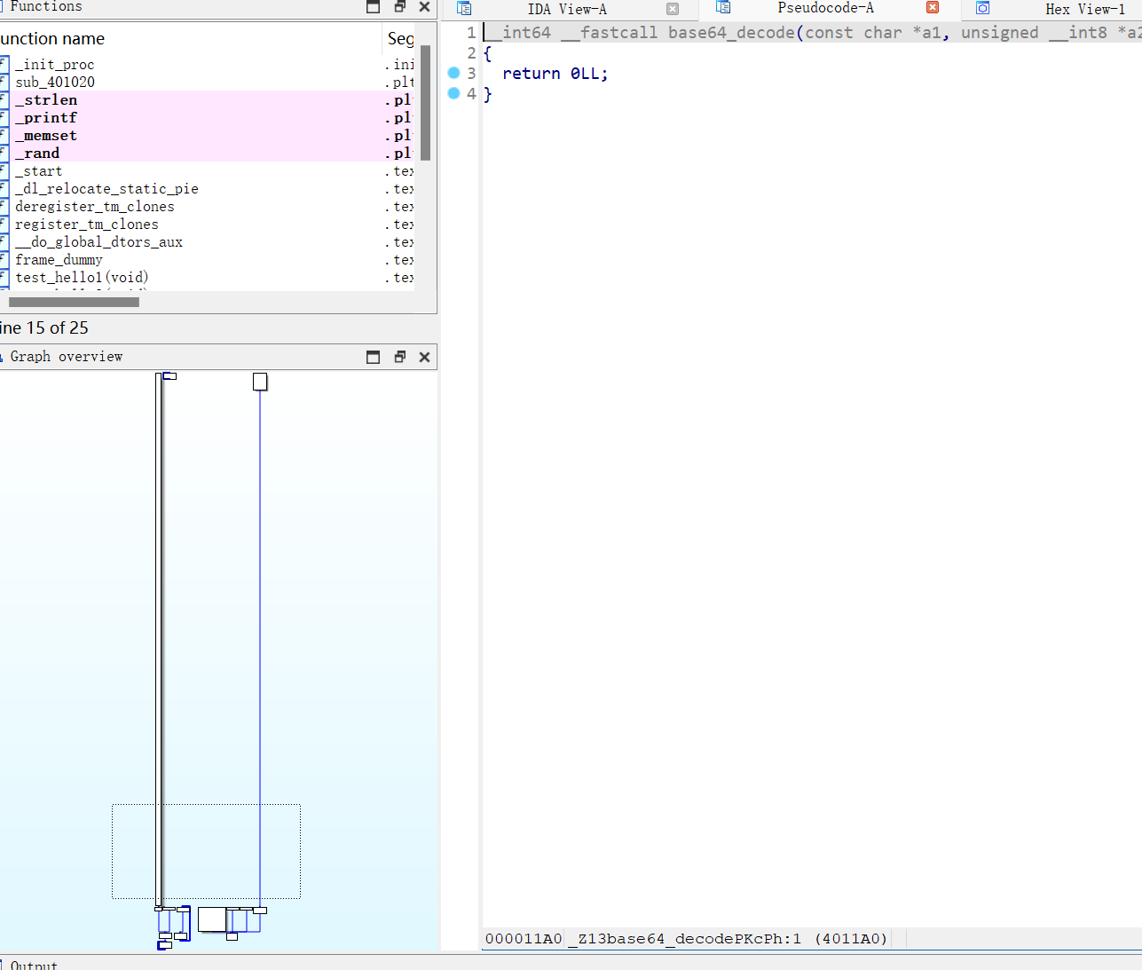Open the Hex View-1 tab
This screenshot has width=1142, height=970.
point(1084,9)
